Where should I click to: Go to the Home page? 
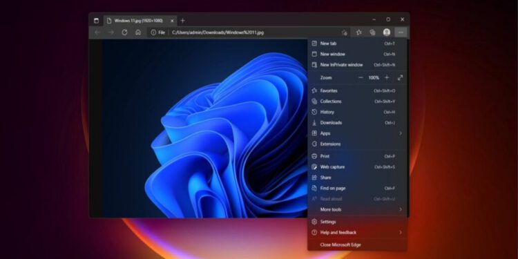click(x=138, y=32)
